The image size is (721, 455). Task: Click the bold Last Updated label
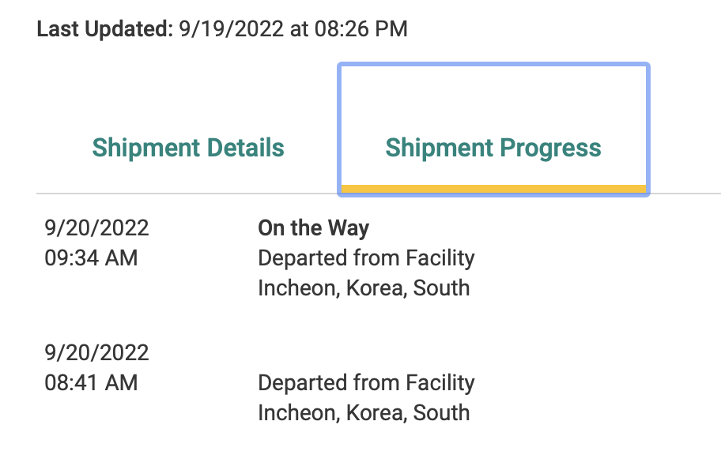tap(104, 30)
